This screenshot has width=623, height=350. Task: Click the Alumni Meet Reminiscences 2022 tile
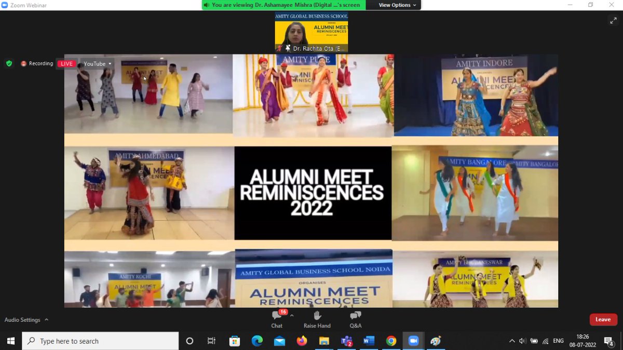coord(313,193)
